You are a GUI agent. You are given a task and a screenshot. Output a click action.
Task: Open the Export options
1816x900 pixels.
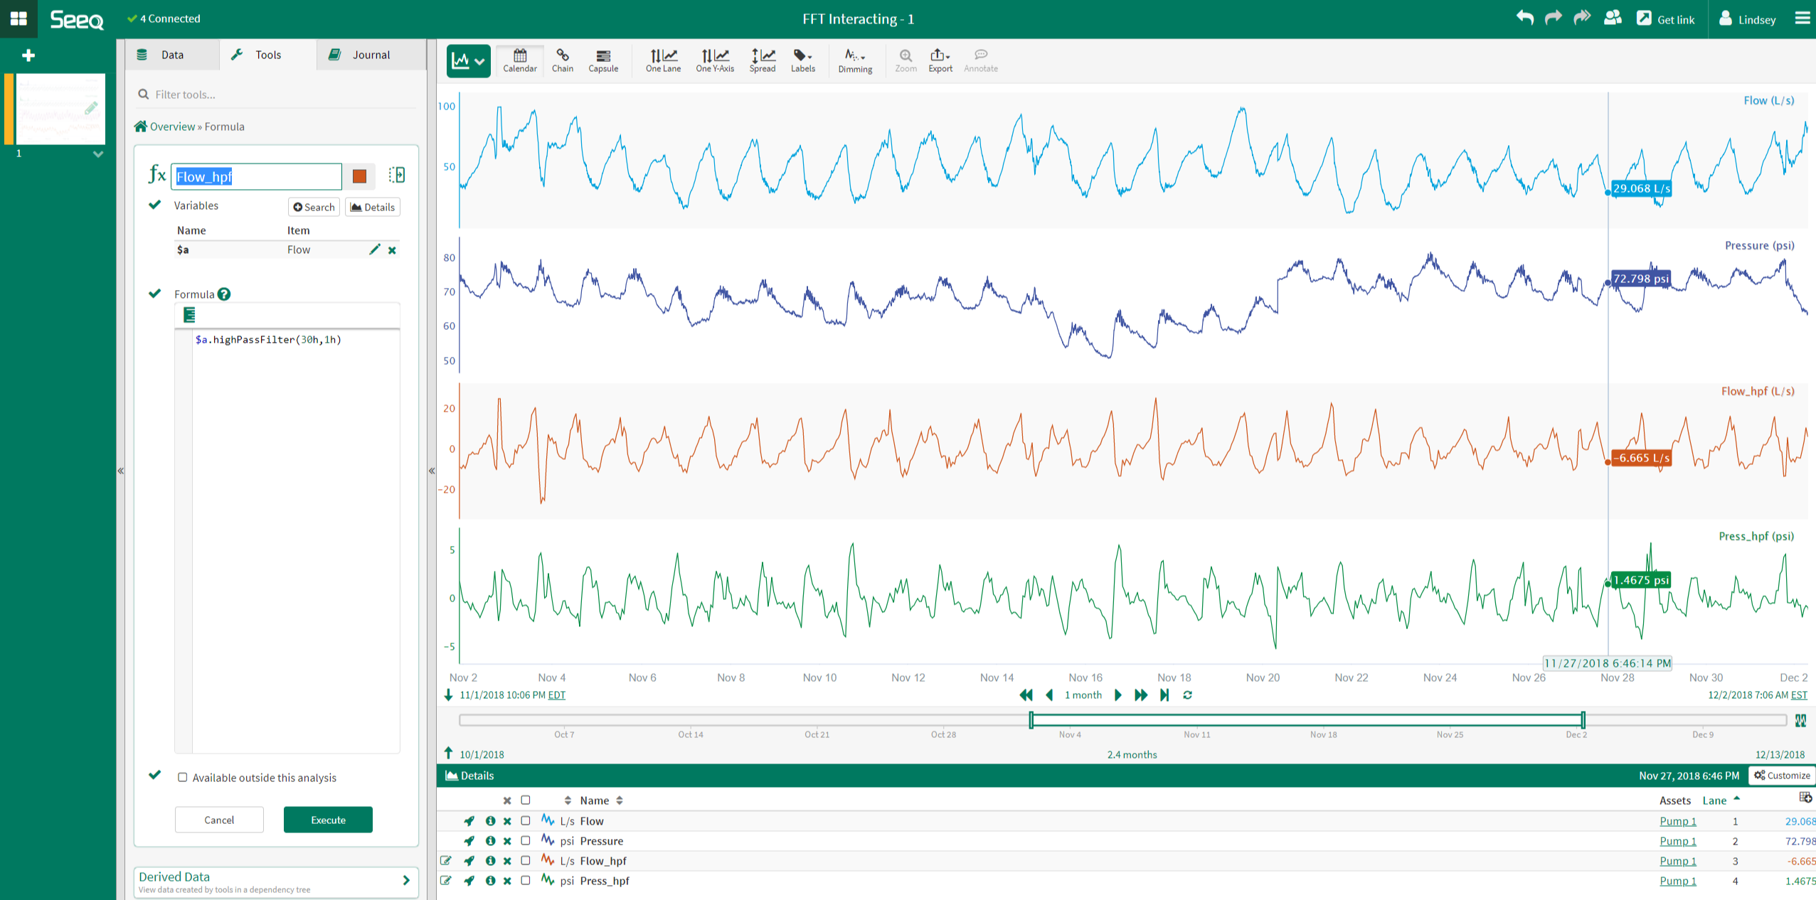click(x=940, y=60)
